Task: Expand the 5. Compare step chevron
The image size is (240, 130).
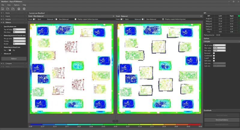Action: [26, 63]
